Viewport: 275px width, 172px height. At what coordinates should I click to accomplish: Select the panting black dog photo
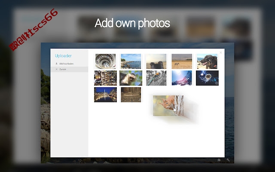(x=207, y=61)
